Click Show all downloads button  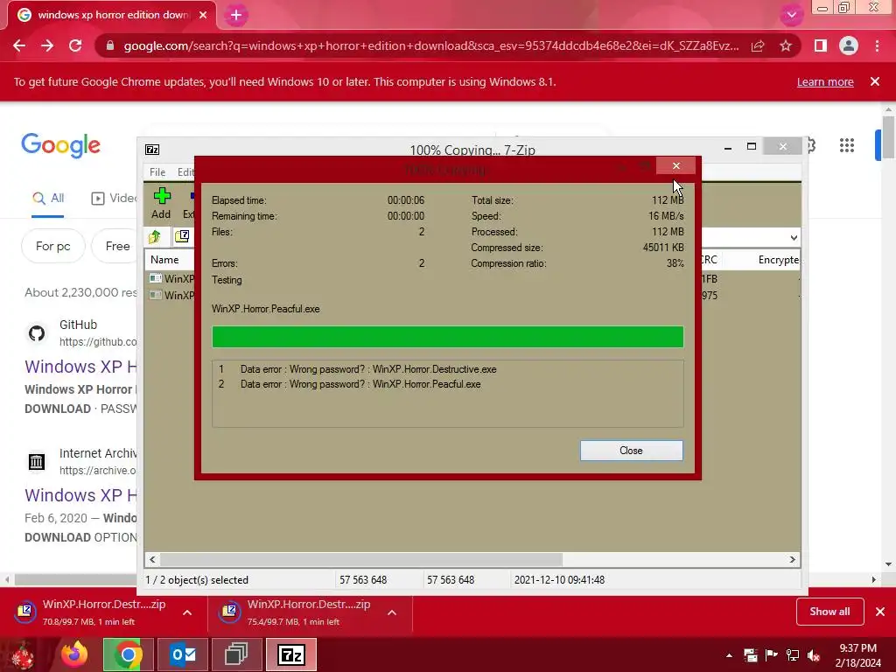pos(829,612)
